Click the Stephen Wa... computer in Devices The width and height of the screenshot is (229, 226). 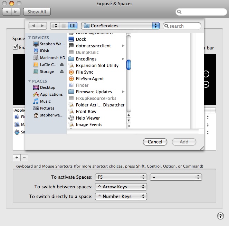click(49, 44)
